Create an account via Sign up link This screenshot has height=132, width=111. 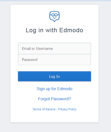(54, 89)
